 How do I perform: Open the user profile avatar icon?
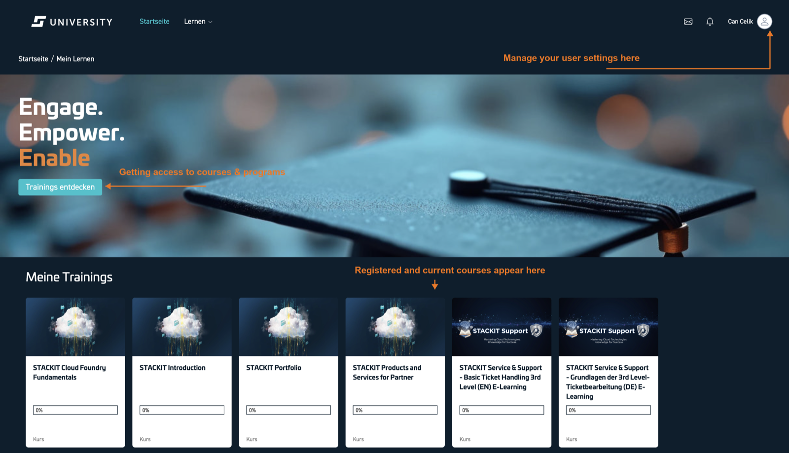click(x=764, y=21)
